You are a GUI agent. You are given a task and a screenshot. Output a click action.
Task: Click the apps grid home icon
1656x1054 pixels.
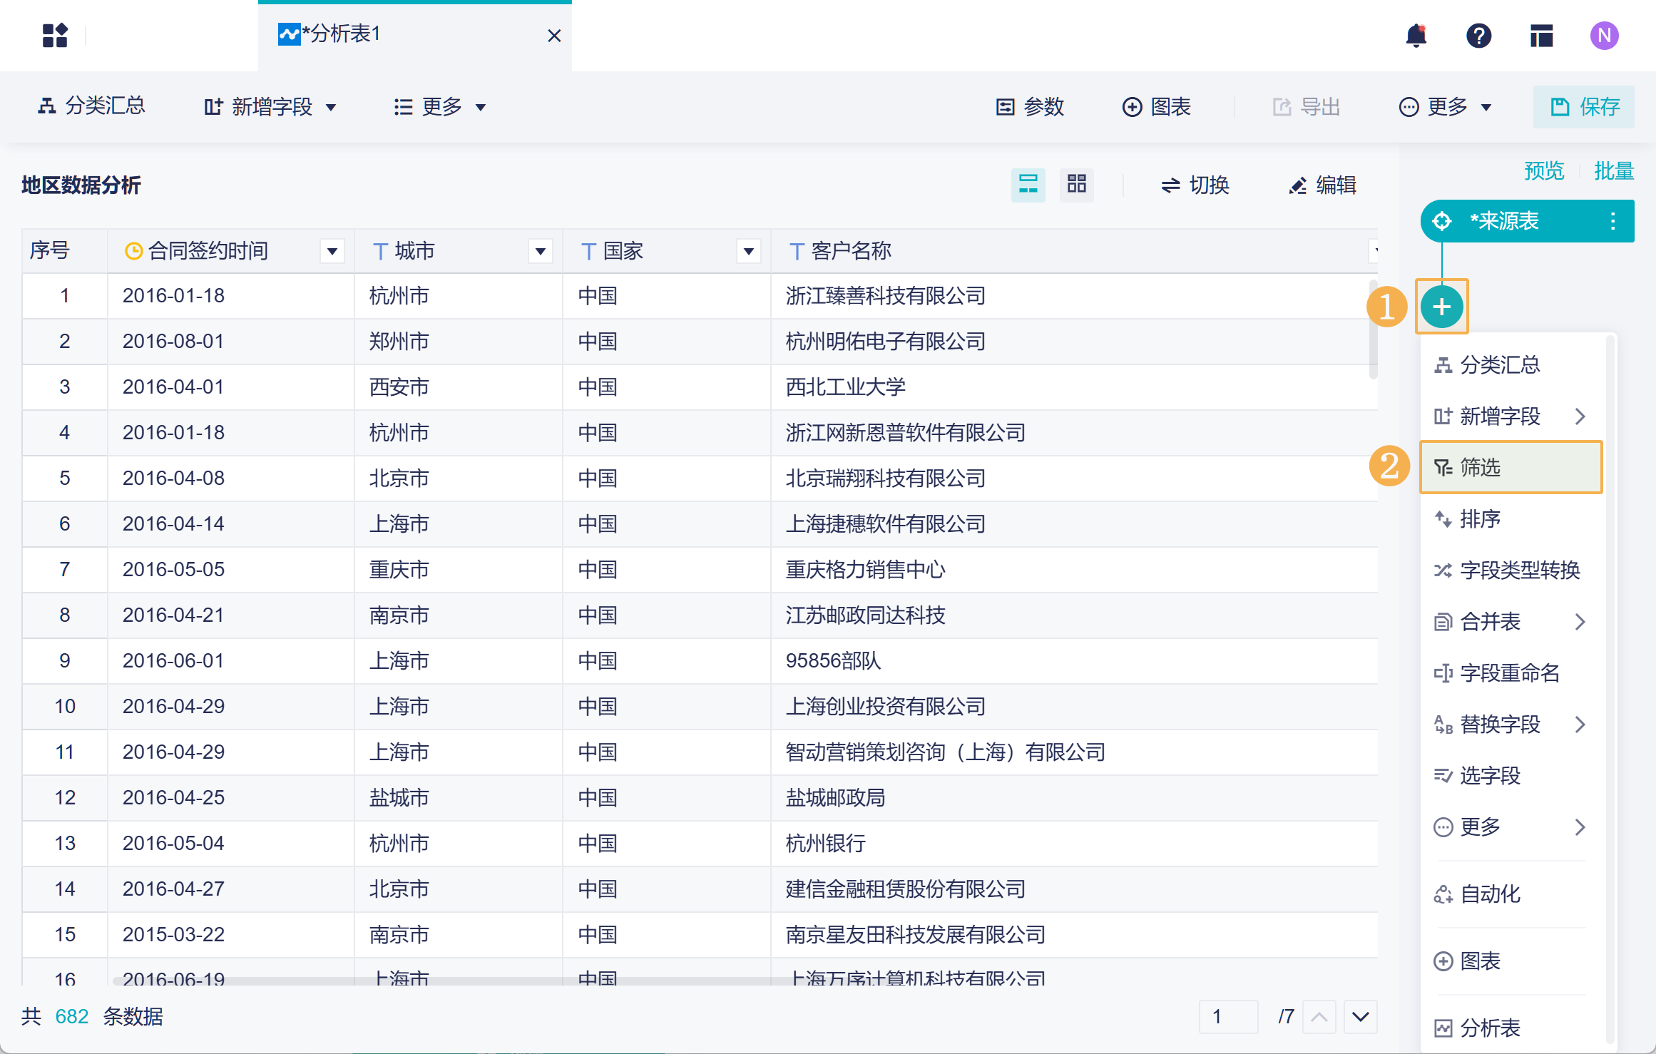tap(55, 36)
